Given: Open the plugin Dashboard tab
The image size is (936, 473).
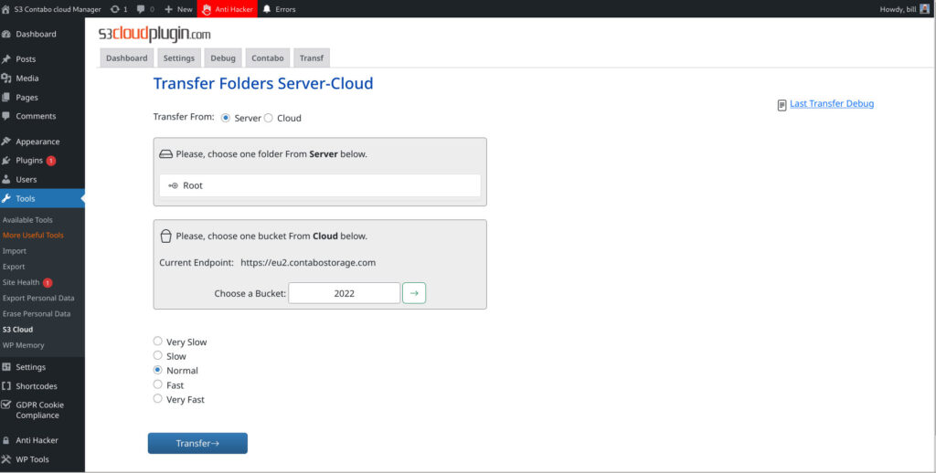Looking at the screenshot, I should [126, 58].
